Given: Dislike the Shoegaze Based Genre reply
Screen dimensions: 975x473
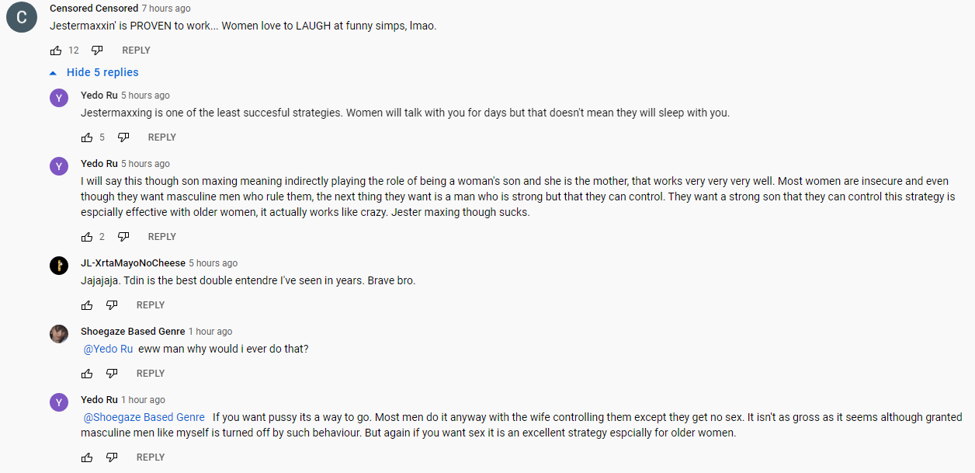Looking at the screenshot, I should point(112,374).
